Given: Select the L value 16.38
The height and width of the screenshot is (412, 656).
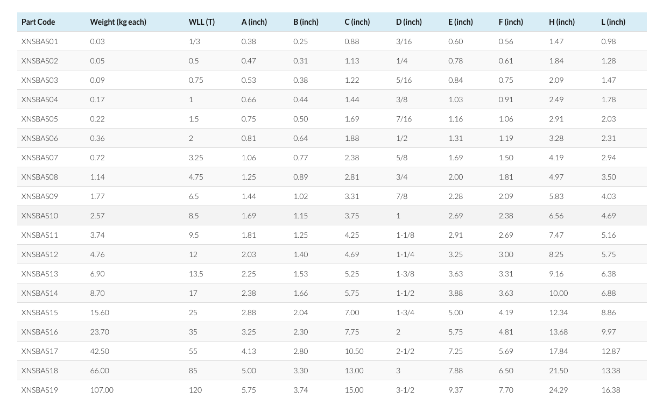Looking at the screenshot, I should [x=611, y=390].
